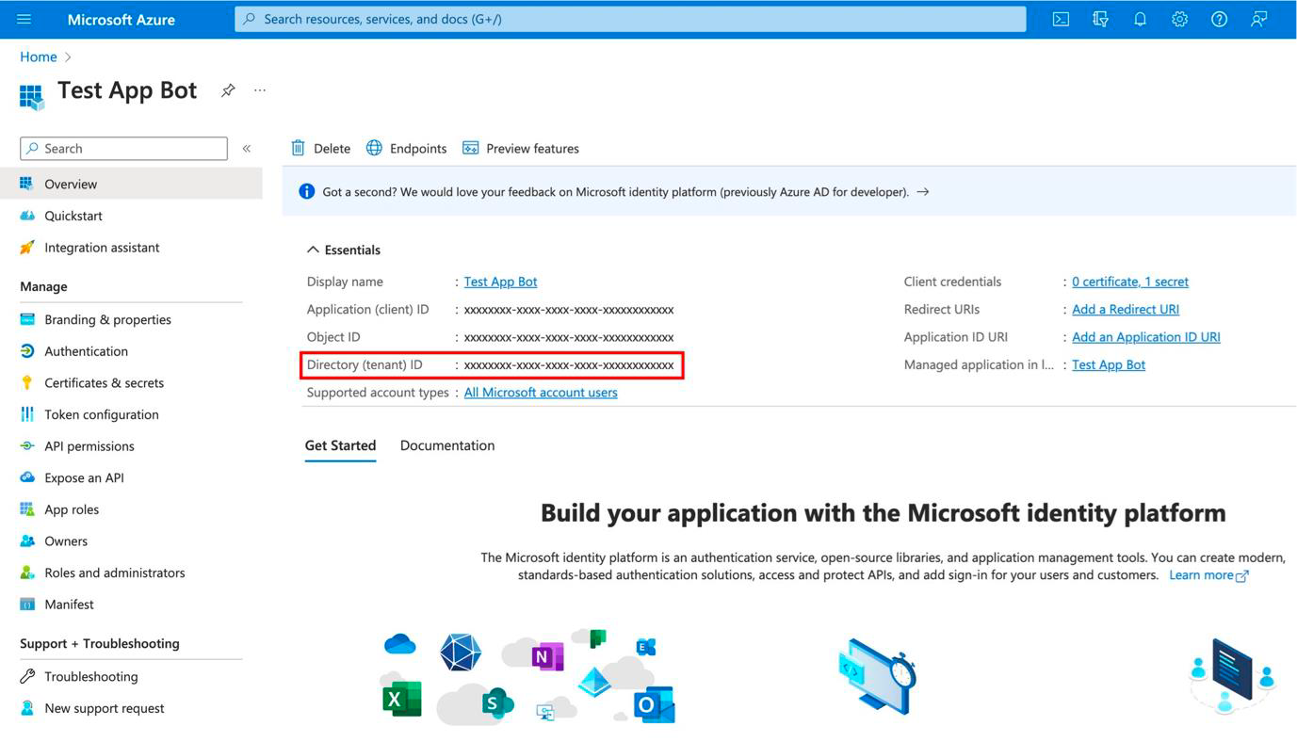Image resolution: width=1297 pixels, height=742 pixels.
Task: Follow the feedback banner arrow
Action: click(923, 191)
